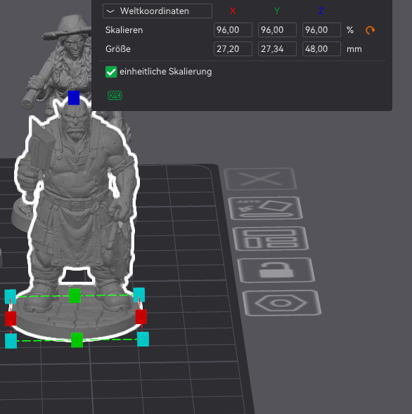Click the Skalieren X percentage field

(233, 30)
